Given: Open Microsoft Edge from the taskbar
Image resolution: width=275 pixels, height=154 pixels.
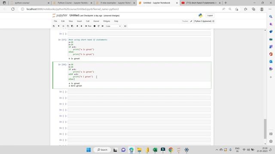Looking at the screenshot, I should (x=131, y=150).
